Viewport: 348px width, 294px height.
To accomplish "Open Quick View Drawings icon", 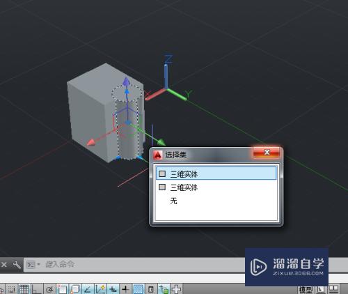I will pyautogui.click(x=333, y=289).
